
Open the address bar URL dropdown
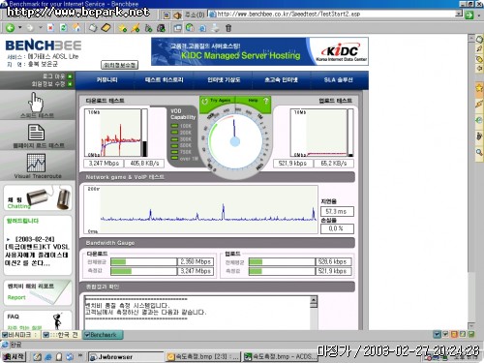coord(459,14)
